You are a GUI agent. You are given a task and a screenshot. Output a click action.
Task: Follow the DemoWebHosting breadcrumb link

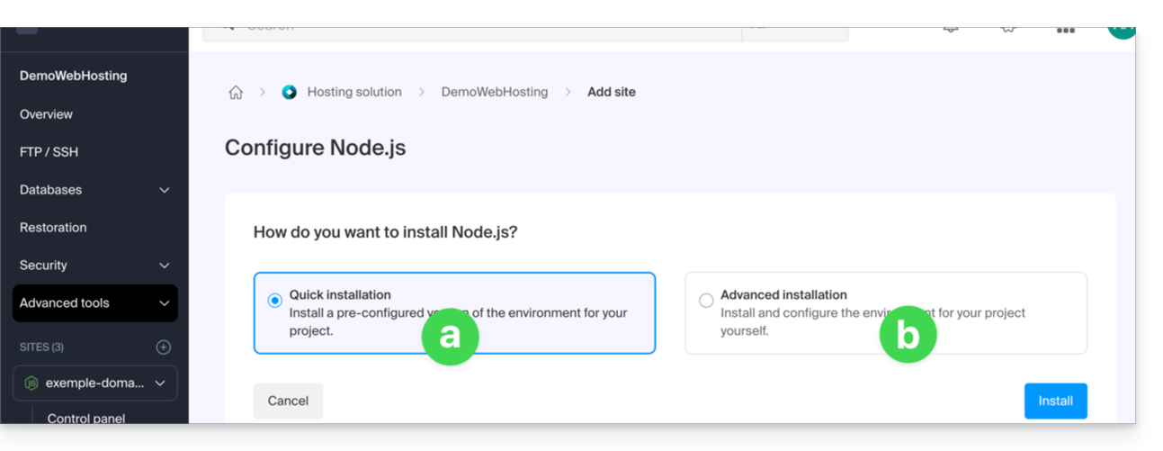coord(494,92)
